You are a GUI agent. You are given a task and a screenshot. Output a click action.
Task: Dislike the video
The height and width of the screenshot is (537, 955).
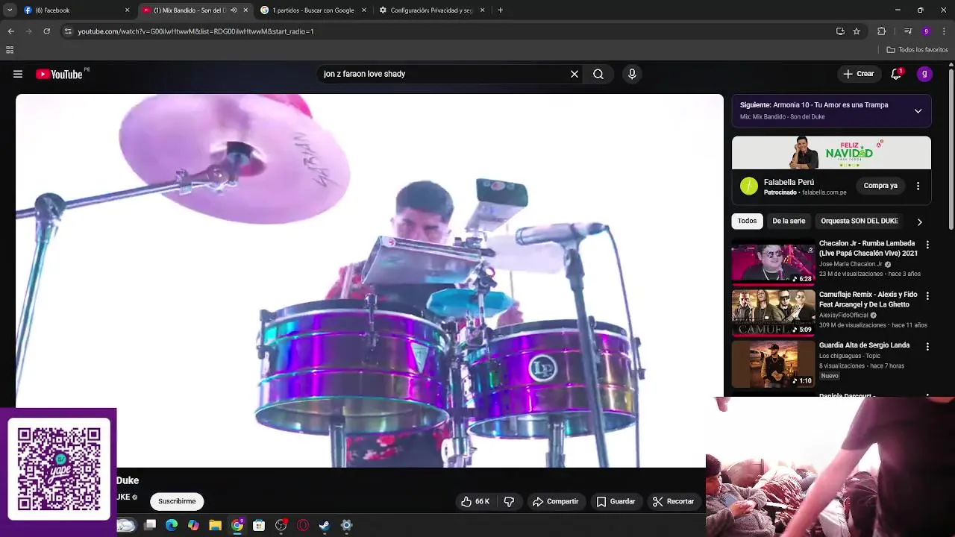point(509,501)
